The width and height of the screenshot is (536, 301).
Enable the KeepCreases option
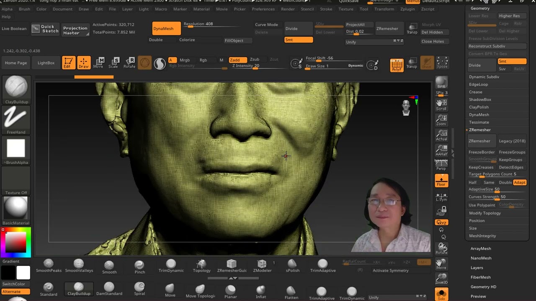pos(481,167)
